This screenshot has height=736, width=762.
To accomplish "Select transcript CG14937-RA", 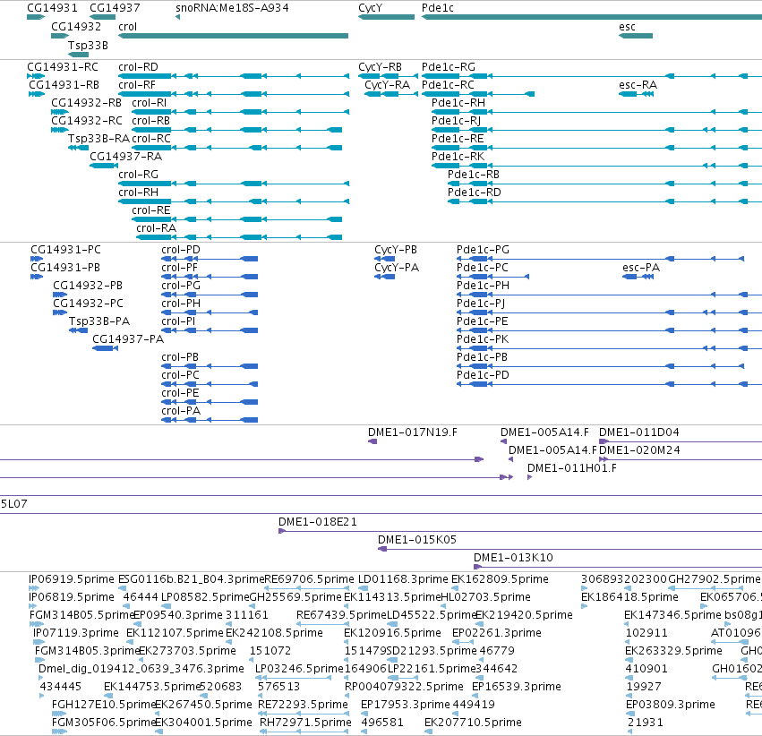I will pos(104,166).
